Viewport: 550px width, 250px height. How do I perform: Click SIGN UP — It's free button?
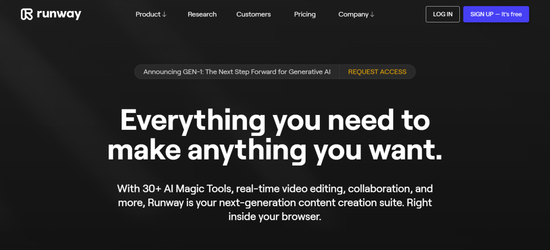point(496,14)
